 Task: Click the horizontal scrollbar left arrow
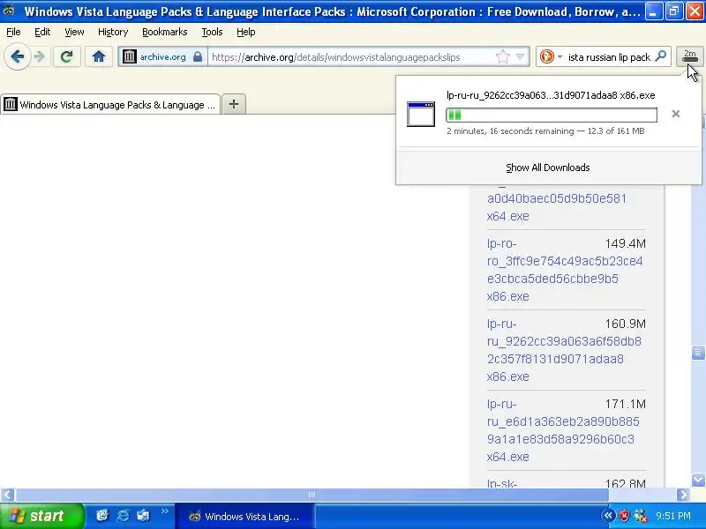coord(7,495)
